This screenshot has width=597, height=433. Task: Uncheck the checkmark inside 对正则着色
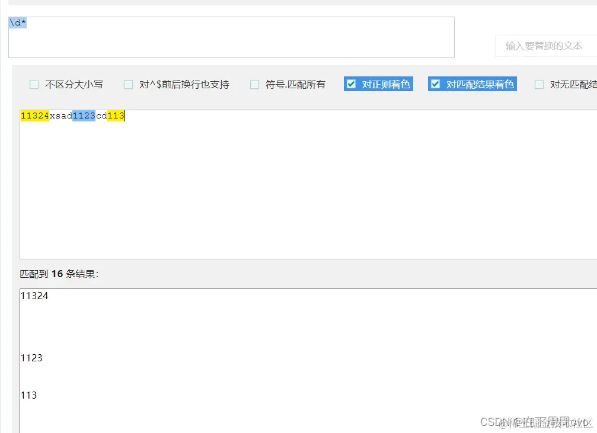tap(352, 84)
